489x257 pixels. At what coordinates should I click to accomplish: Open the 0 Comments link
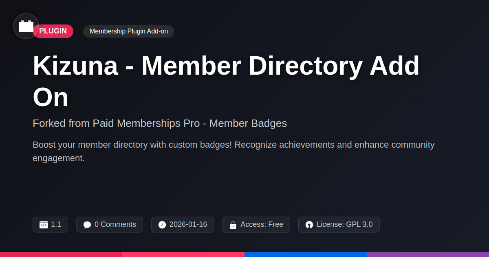click(x=115, y=224)
